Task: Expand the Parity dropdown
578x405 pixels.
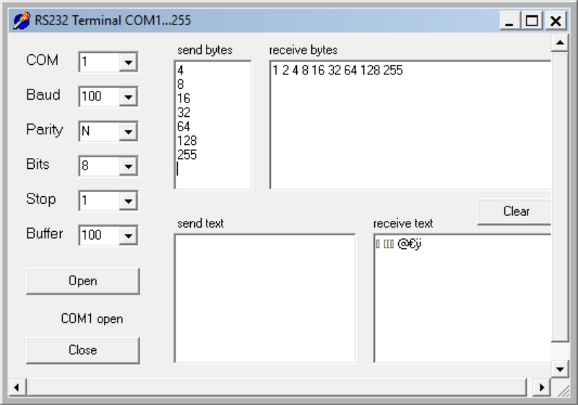Action: (x=129, y=131)
